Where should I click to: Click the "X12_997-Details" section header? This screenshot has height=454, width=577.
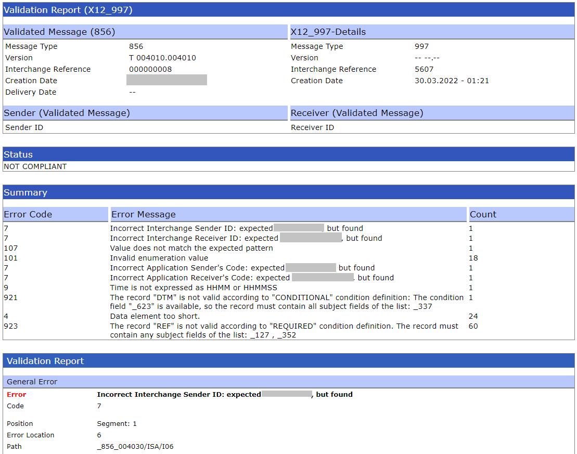(328, 32)
